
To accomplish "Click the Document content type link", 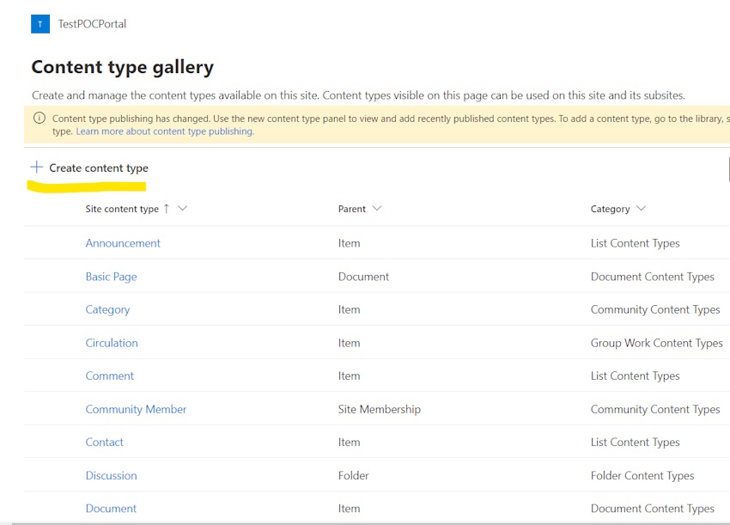I will [x=111, y=509].
